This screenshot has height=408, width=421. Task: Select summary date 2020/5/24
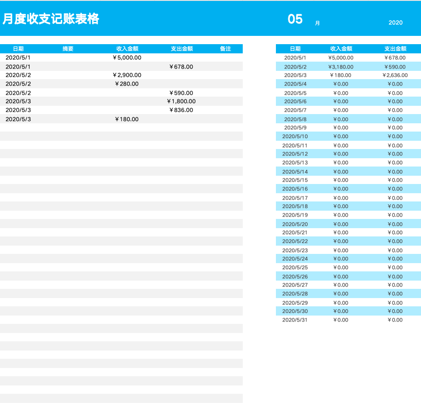[295, 259]
